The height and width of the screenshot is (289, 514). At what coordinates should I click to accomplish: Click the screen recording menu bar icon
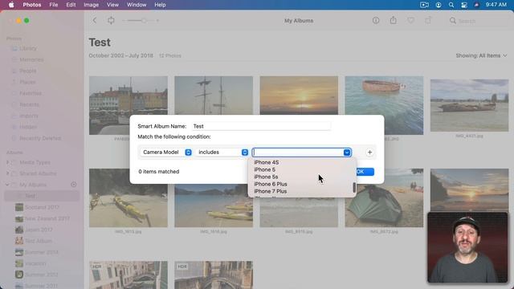coord(424,5)
